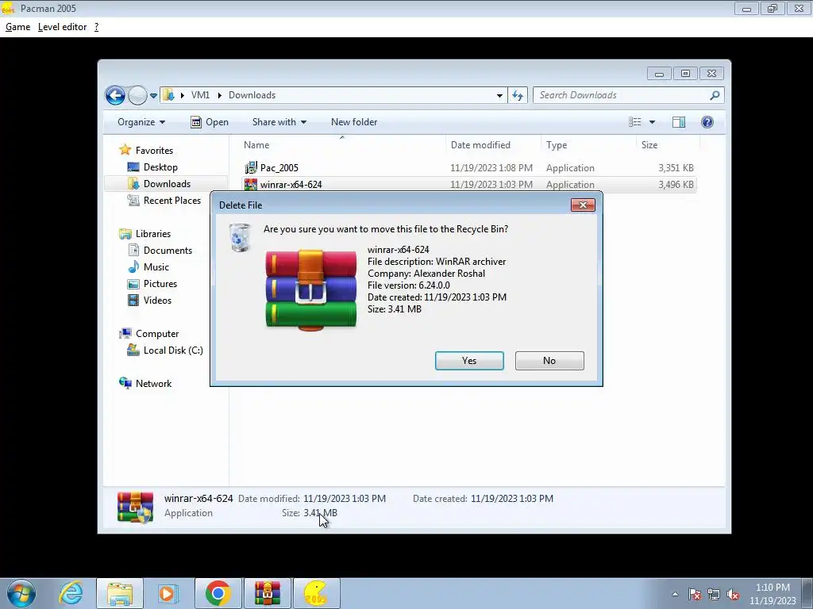813x609 pixels.
Task: Open the ? help menu
Action: point(96,27)
